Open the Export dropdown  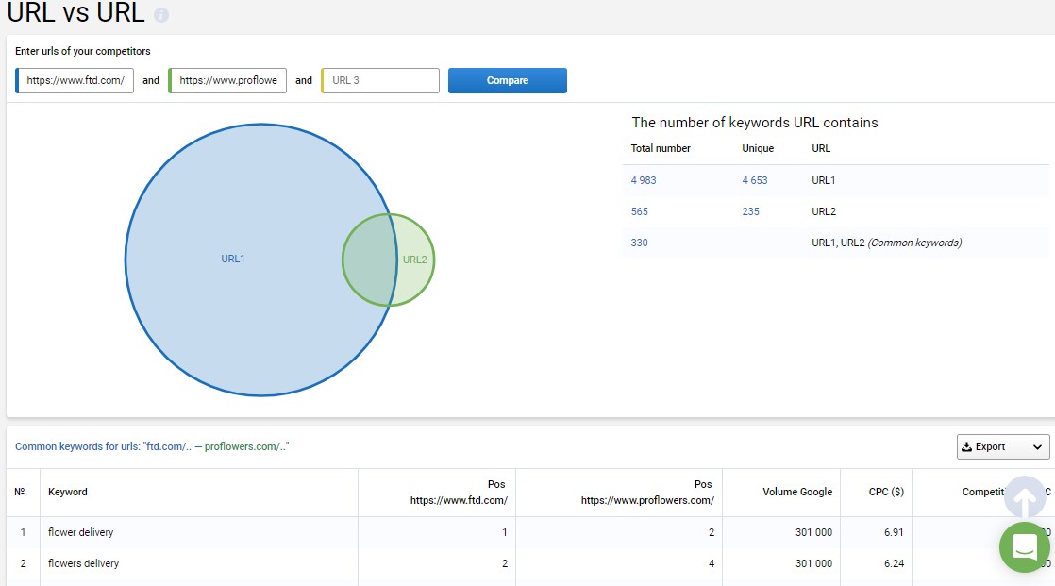tap(1003, 446)
